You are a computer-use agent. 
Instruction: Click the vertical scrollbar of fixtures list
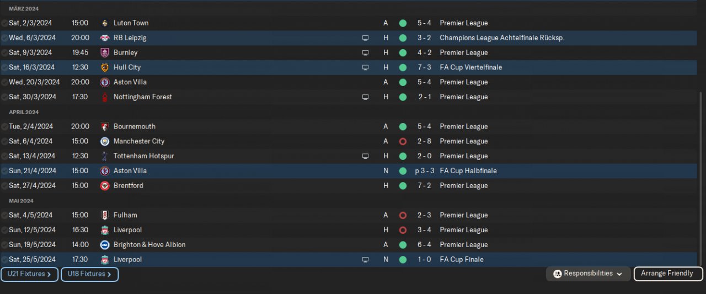(702, 177)
